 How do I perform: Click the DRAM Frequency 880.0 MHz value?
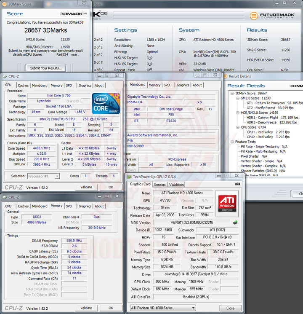click(74, 241)
